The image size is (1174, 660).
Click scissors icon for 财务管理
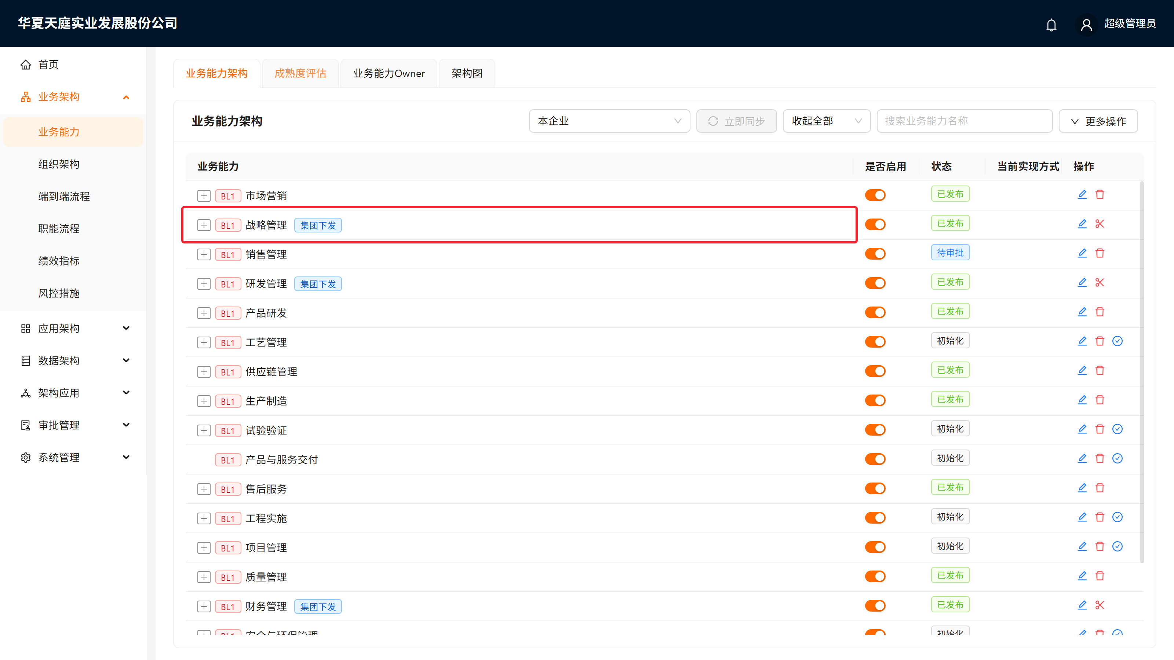pyautogui.click(x=1100, y=605)
